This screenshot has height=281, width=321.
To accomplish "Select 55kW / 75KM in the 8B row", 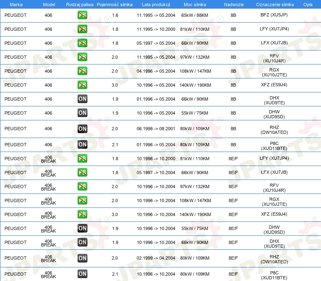I will (195, 113).
